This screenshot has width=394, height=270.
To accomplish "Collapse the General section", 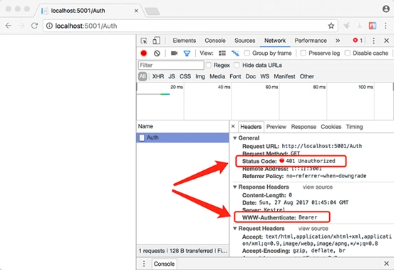I will [235, 138].
